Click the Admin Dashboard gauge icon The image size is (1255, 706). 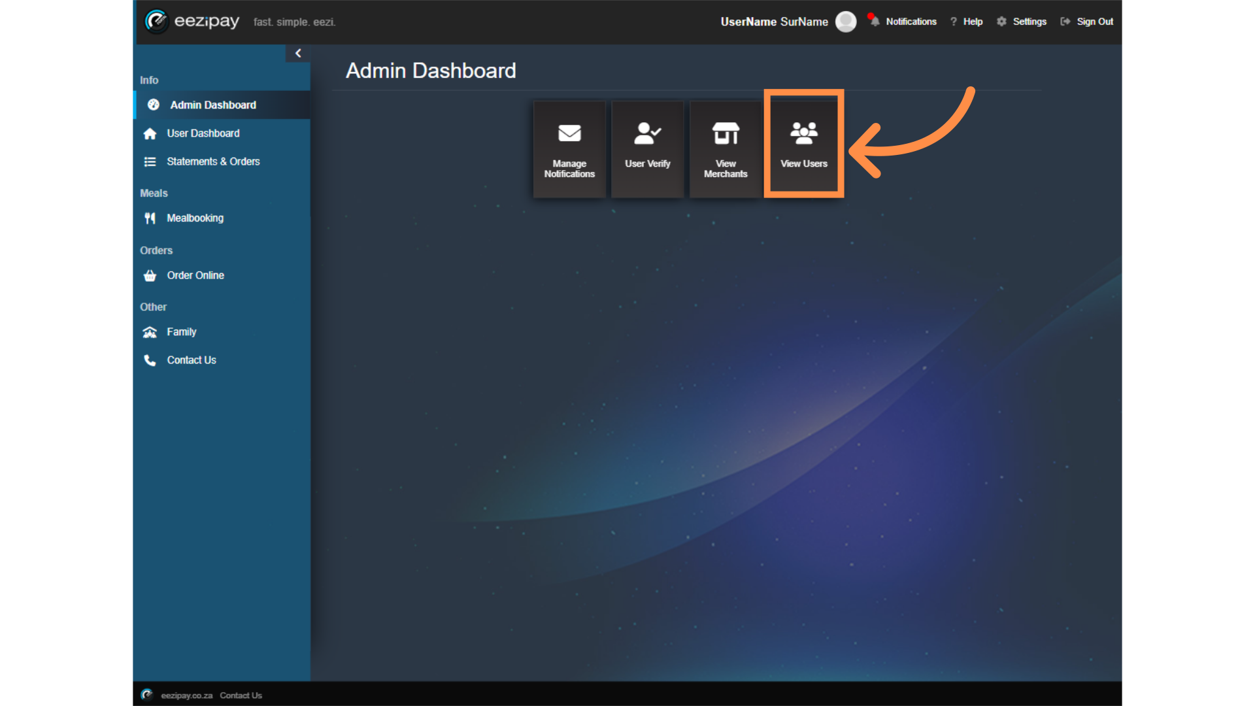[x=154, y=105]
